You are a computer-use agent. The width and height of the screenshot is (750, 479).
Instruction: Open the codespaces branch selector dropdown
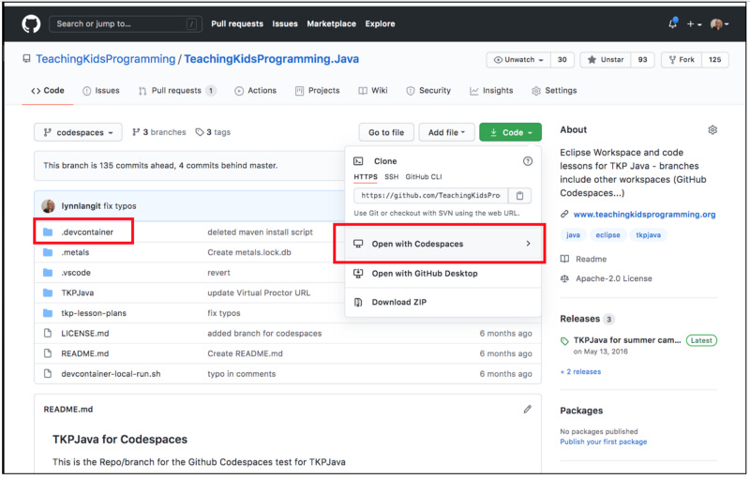click(78, 132)
